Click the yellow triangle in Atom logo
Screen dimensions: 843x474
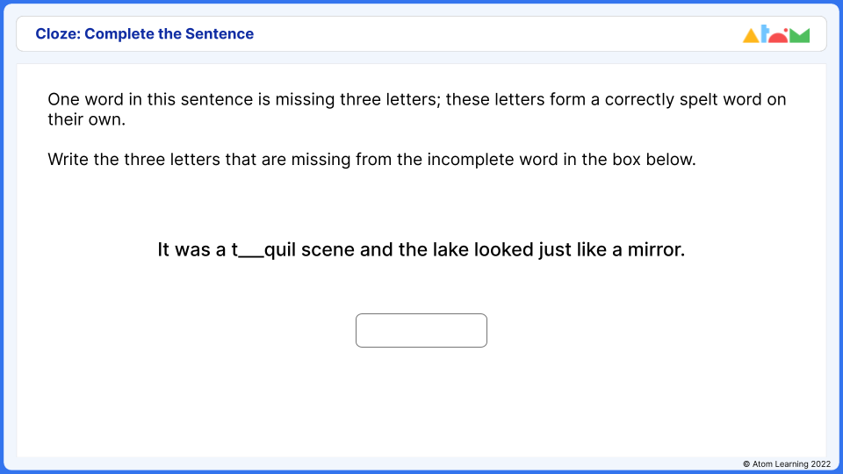tap(751, 35)
